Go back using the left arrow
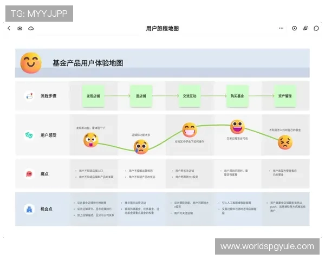The width and height of the screenshot is (325, 260). pos(9,28)
